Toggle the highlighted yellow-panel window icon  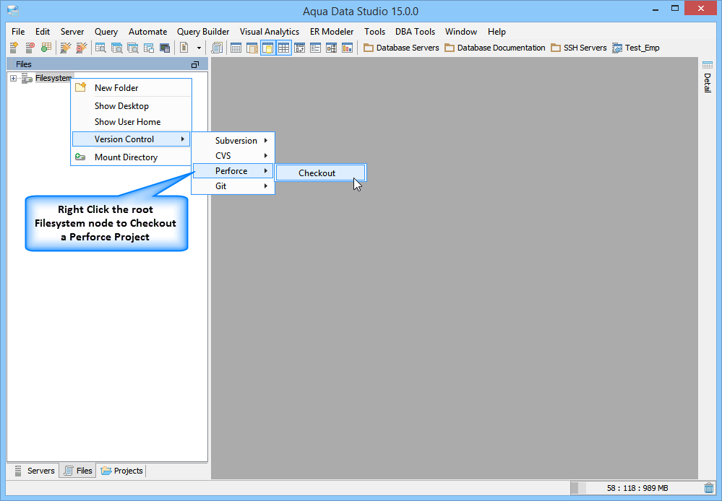tap(268, 48)
